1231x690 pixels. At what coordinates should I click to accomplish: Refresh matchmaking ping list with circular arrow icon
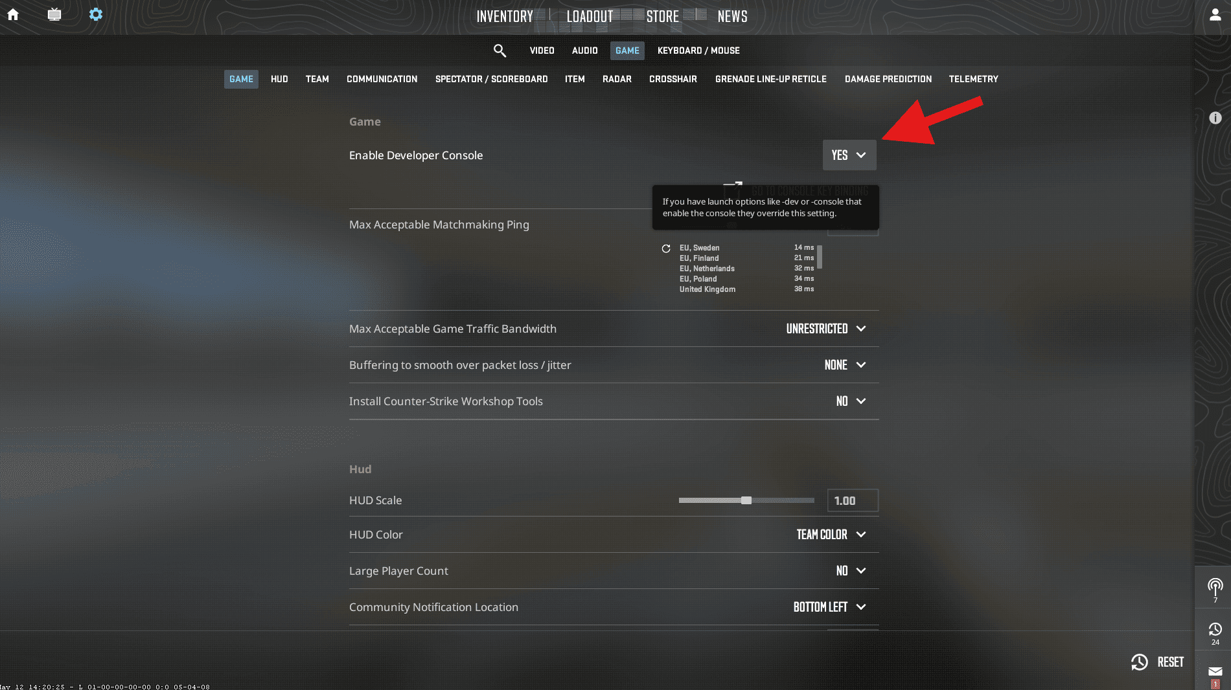click(x=666, y=249)
